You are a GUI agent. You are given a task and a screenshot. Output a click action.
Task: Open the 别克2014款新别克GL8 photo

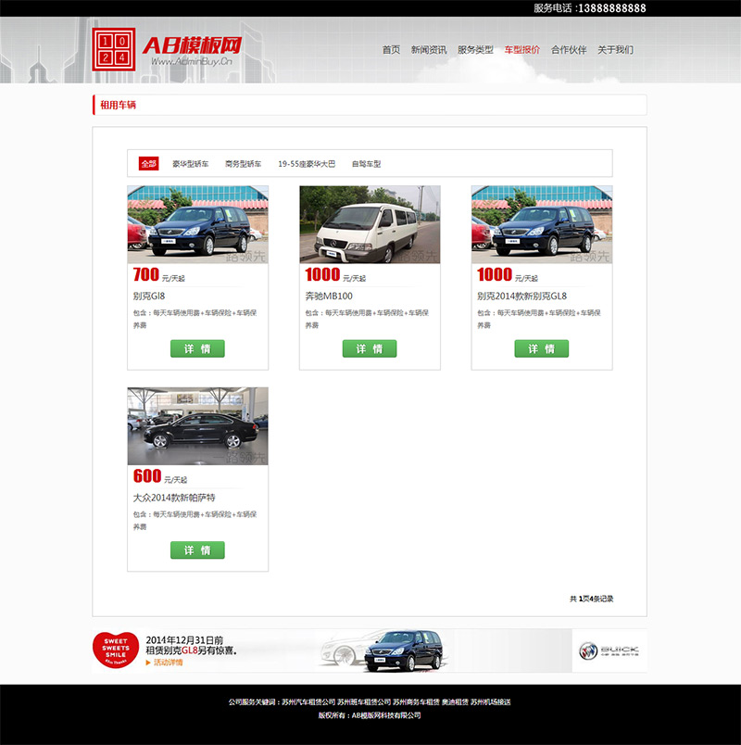click(x=542, y=224)
